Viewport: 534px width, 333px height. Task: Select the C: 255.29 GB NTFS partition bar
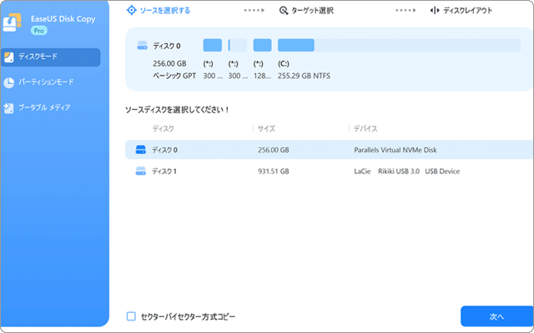[399, 45]
